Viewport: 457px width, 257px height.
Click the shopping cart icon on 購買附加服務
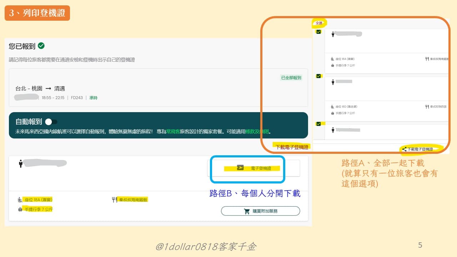pyautogui.click(x=247, y=211)
